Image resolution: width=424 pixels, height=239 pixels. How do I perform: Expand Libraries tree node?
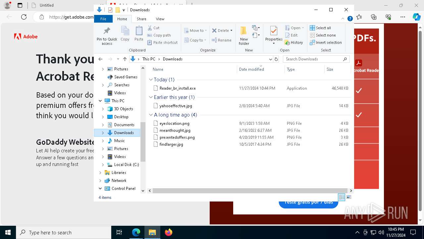click(100, 173)
